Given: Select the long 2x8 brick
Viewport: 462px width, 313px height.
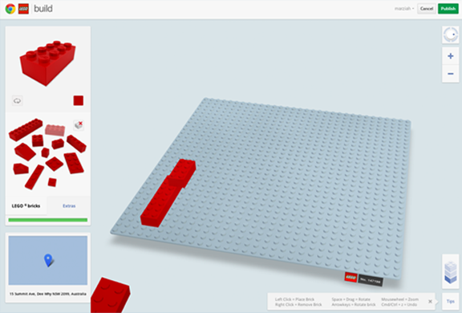Looking at the screenshot, I should click(x=26, y=129).
